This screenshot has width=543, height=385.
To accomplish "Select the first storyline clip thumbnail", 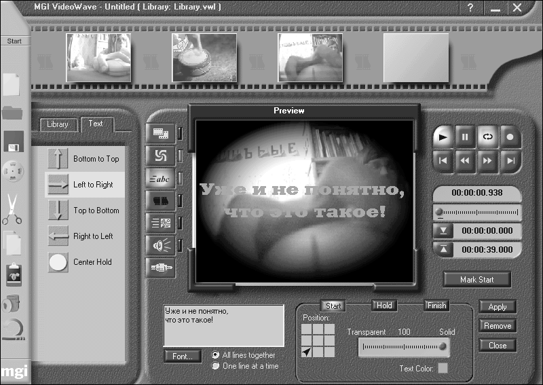I will tap(98, 58).
